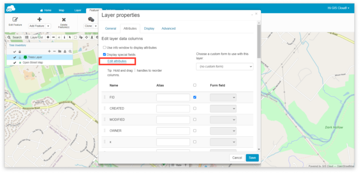The height and width of the screenshot is (173, 359).
Task: Check the x row checkbox
Action: [x=194, y=142]
